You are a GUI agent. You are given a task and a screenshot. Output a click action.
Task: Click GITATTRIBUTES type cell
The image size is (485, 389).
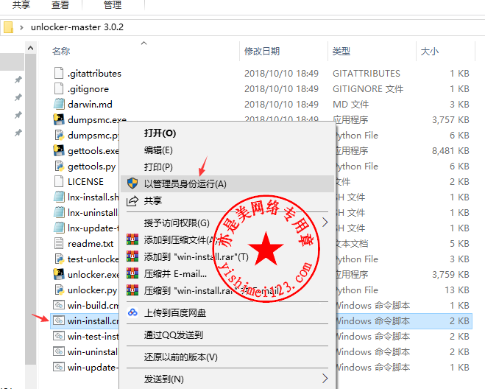pyautogui.click(x=367, y=74)
